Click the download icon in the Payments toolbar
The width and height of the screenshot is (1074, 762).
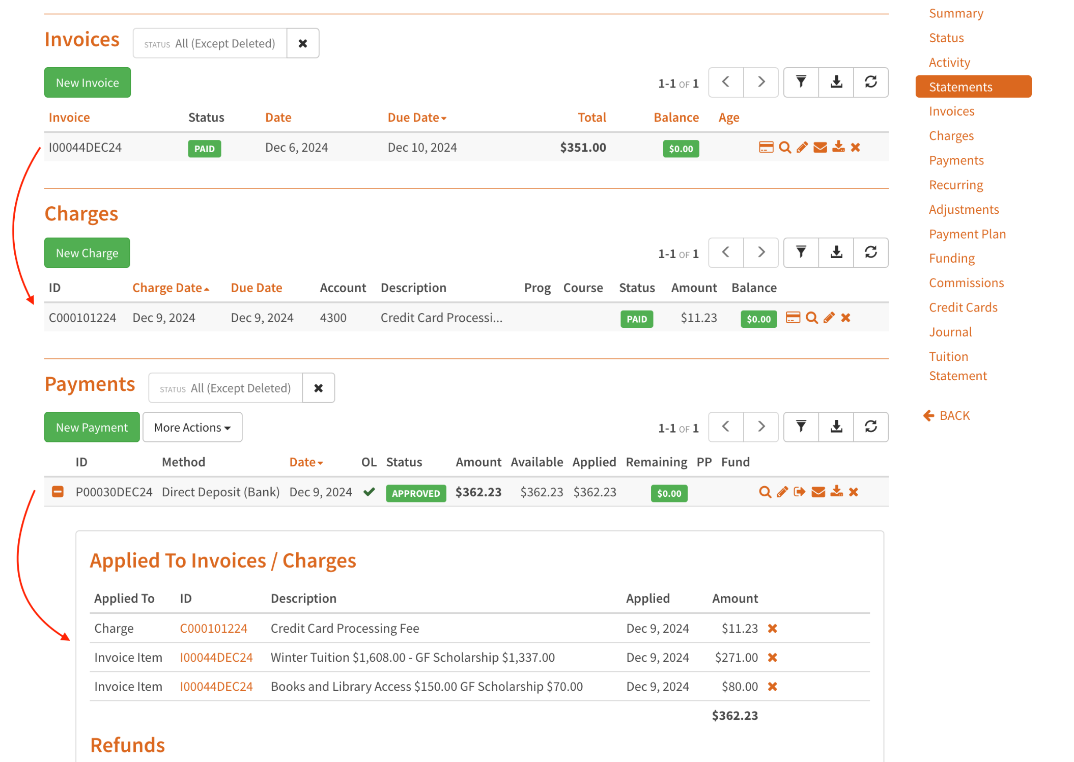tap(836, 427)
